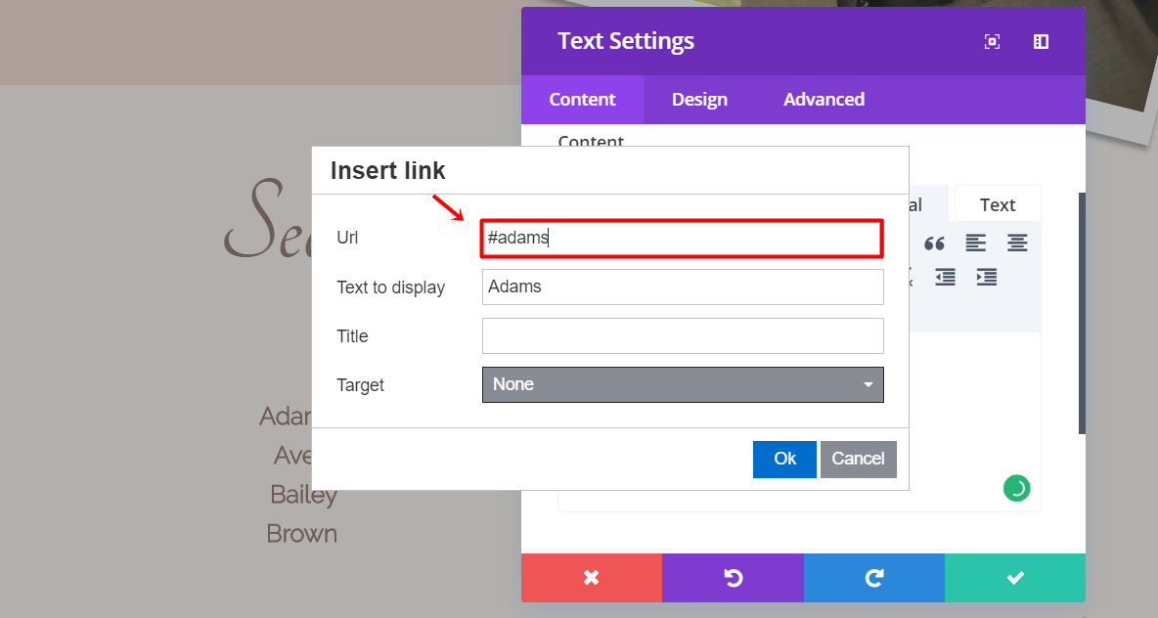Click the blockquote icon in editor toolbar
The width and height of the screenshot is (1158, 618).
point(934,243)
